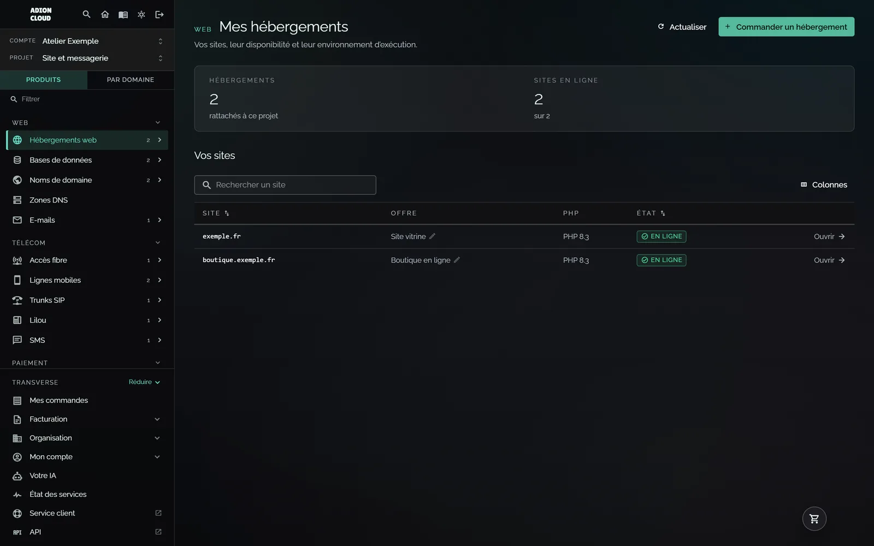
Task: Expand Mon compte submenu
Action: tap(87, 457)
